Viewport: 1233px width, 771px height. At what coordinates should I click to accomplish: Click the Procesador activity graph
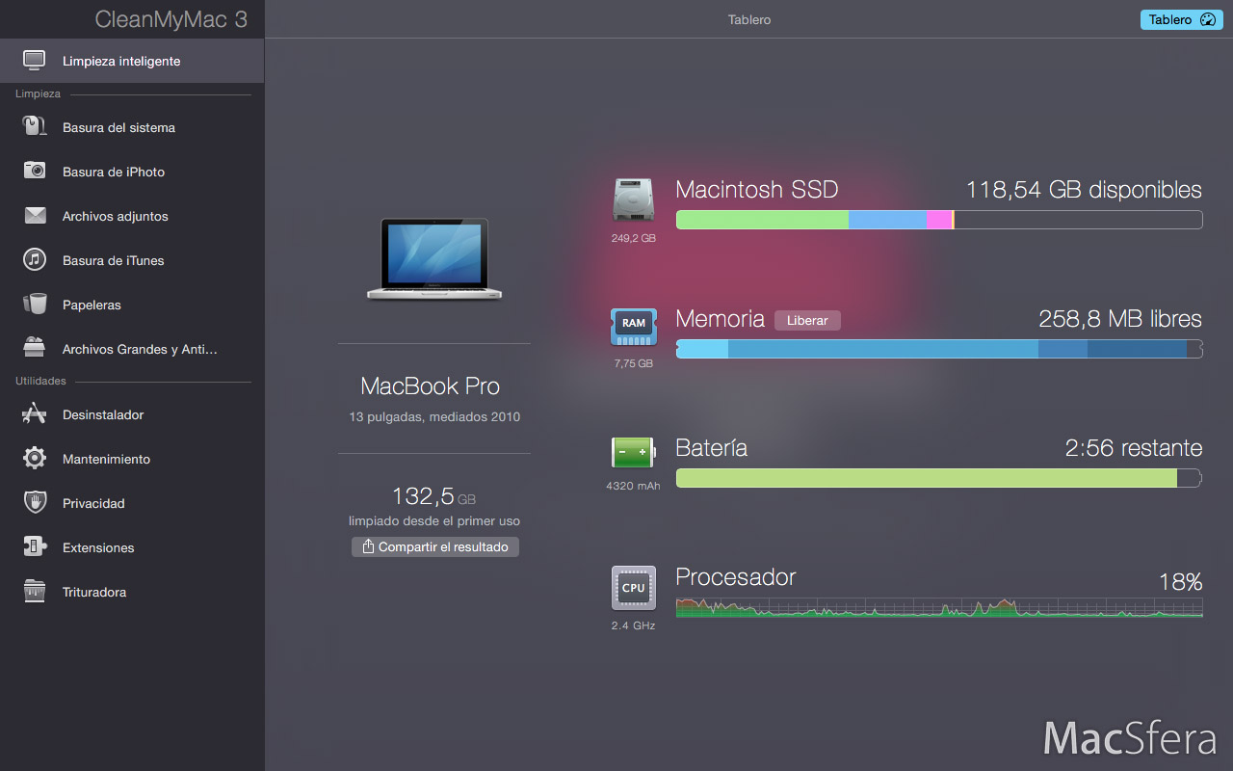pyautogui.click(x=939, y=607)
